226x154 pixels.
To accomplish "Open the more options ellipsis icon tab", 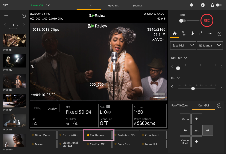I will (210, 33).
